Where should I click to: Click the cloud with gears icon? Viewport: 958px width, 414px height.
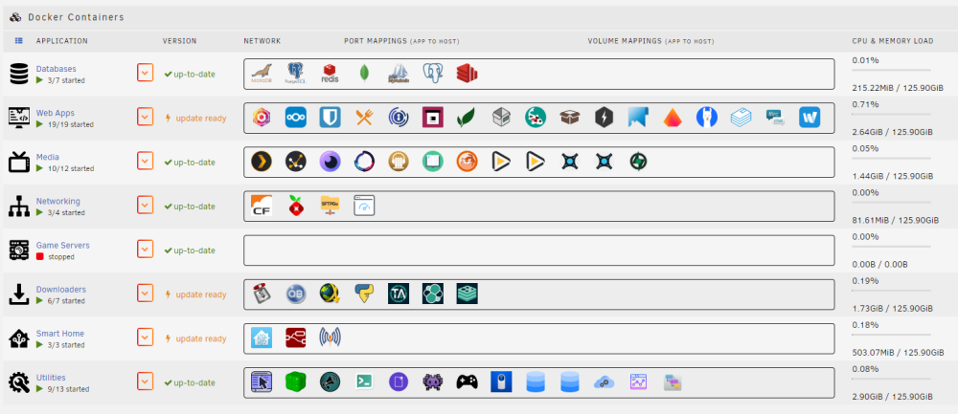point(604,381)
